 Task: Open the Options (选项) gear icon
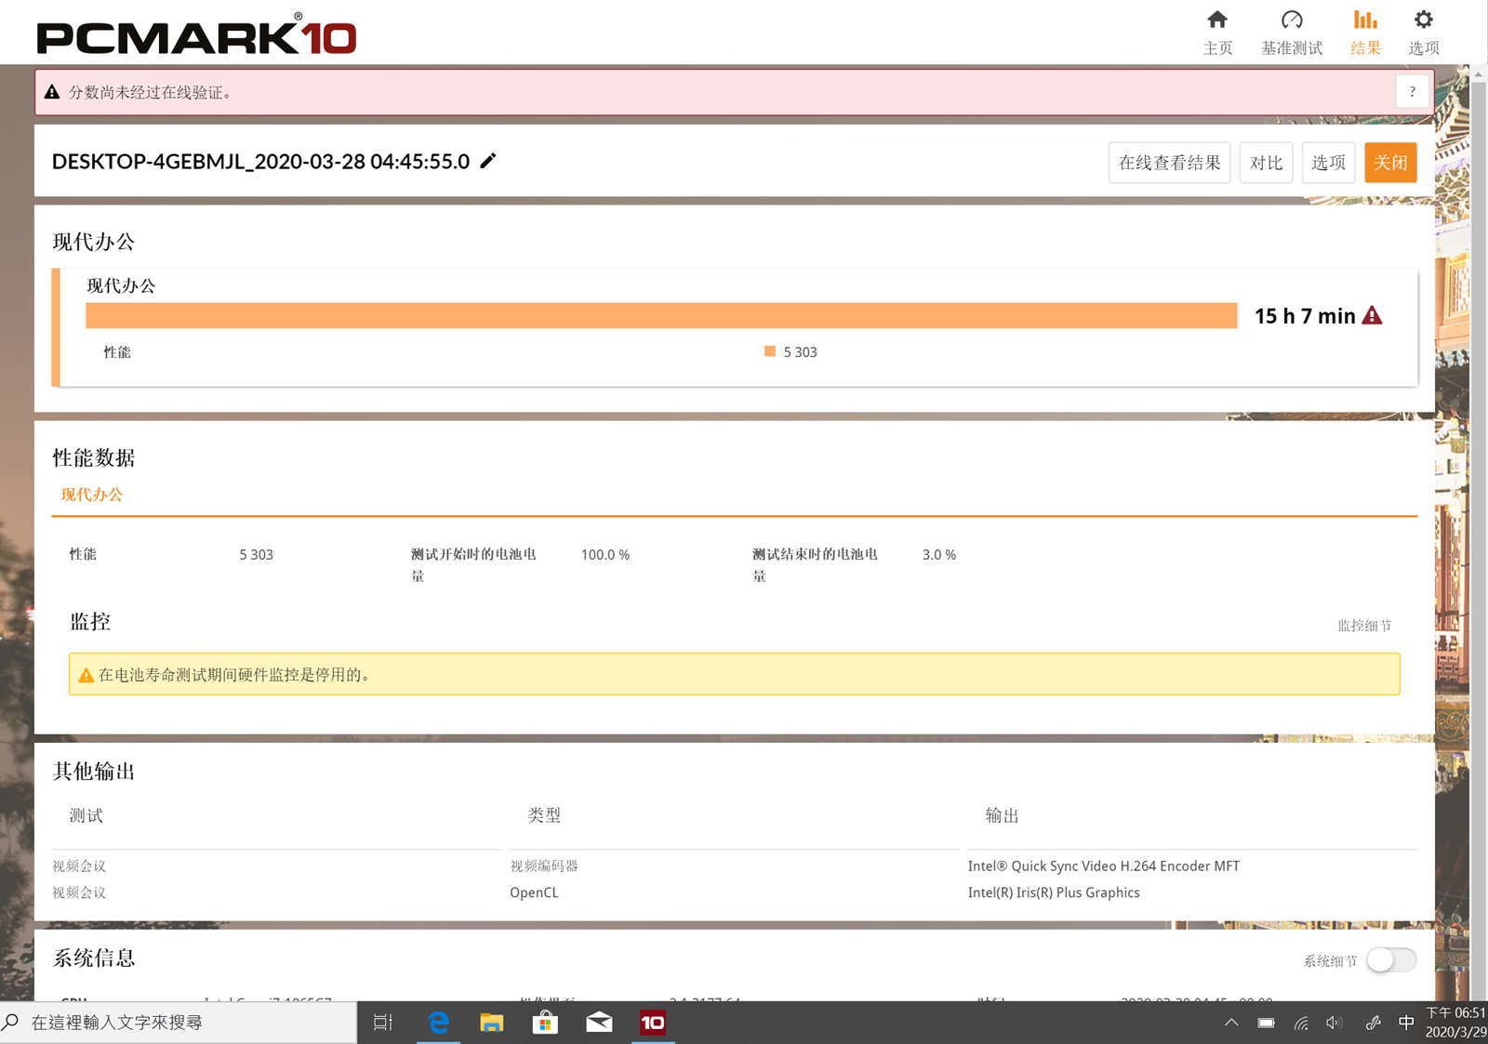(1423, 20)
